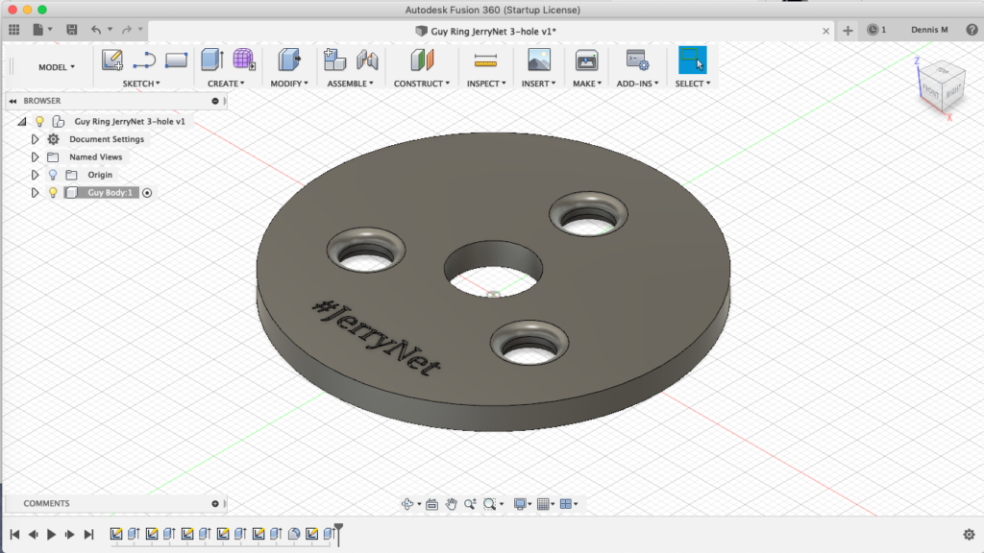Select the Pan hand tool

(452, 504)
